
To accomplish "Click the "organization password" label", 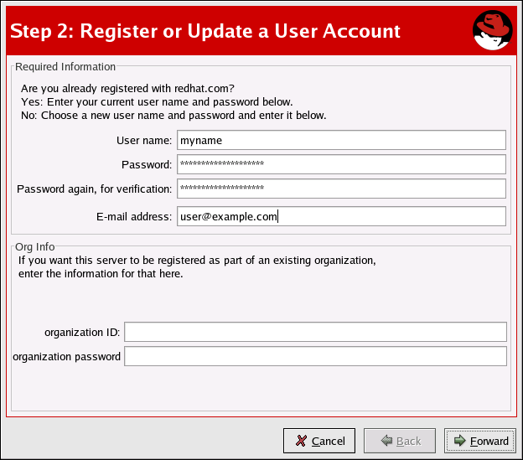I will [67, 357].
